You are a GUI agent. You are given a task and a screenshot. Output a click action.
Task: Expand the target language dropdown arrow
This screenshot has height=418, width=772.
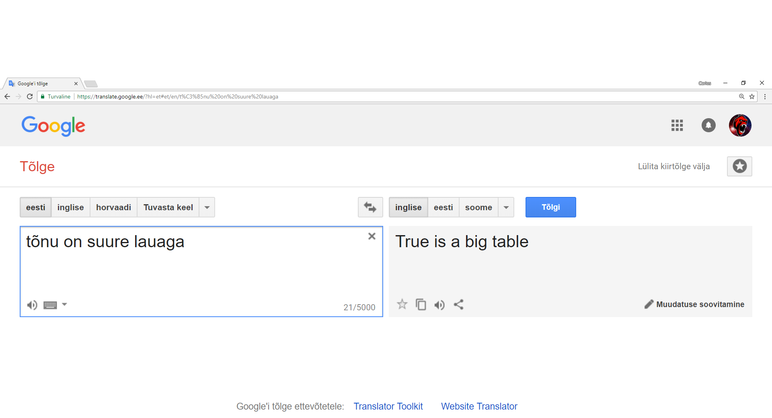click(x=506, y=207)
